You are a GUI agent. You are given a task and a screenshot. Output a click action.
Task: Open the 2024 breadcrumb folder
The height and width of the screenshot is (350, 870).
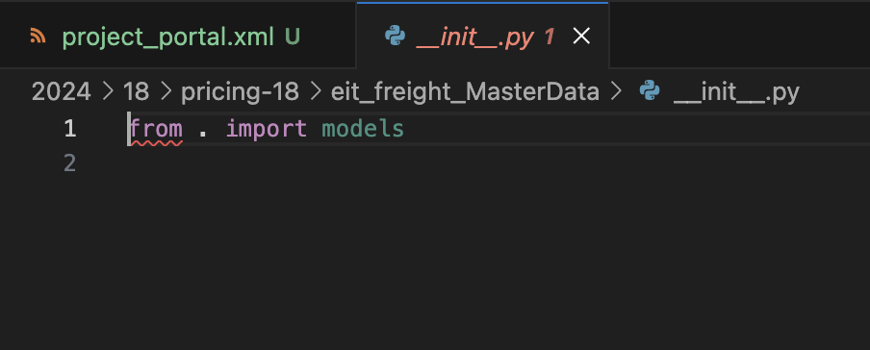(61, 91)
